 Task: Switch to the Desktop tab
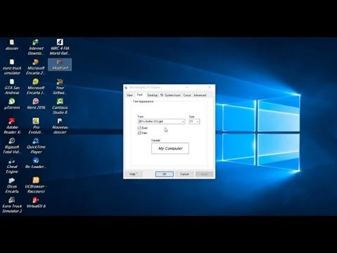coord(152,95)
